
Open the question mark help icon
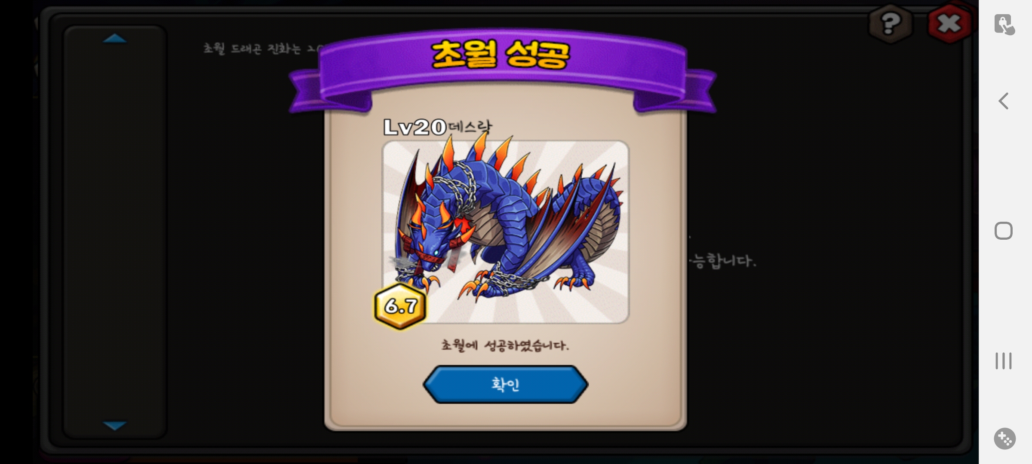890,23
